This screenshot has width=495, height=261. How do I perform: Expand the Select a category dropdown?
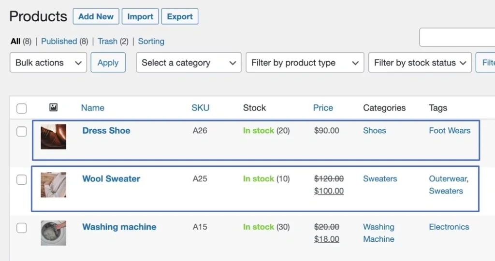(188, 63)
